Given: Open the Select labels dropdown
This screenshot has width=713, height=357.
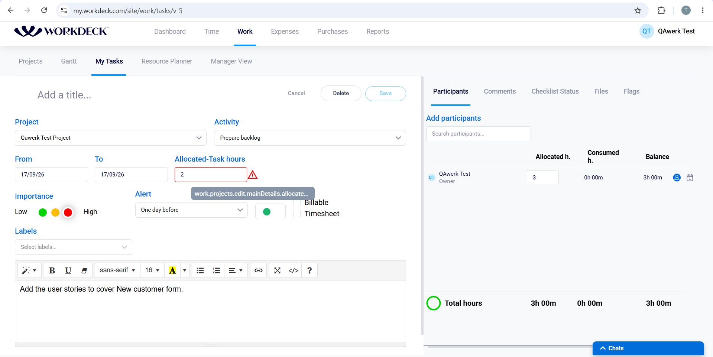Looking at the screenshot, I should point(74,247).
